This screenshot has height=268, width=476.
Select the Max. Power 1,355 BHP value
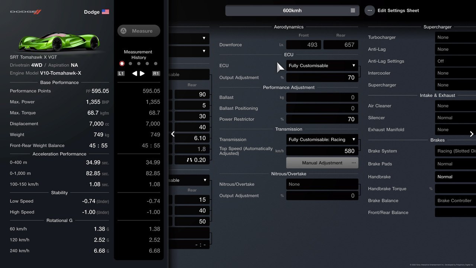pos(97,102)
